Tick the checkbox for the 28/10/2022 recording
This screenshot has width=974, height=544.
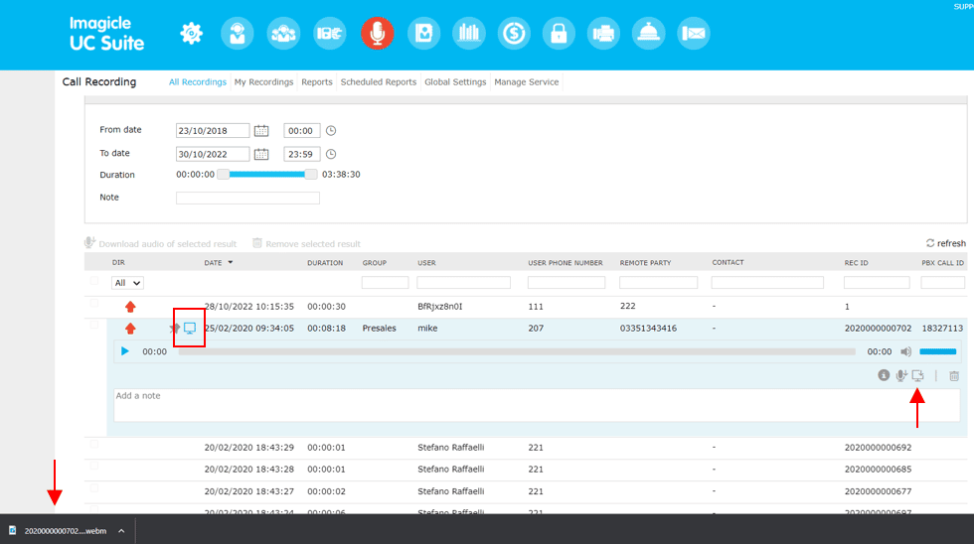(94, 304)
